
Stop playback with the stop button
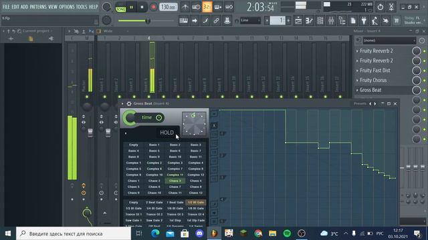click(x=142, y=7)
